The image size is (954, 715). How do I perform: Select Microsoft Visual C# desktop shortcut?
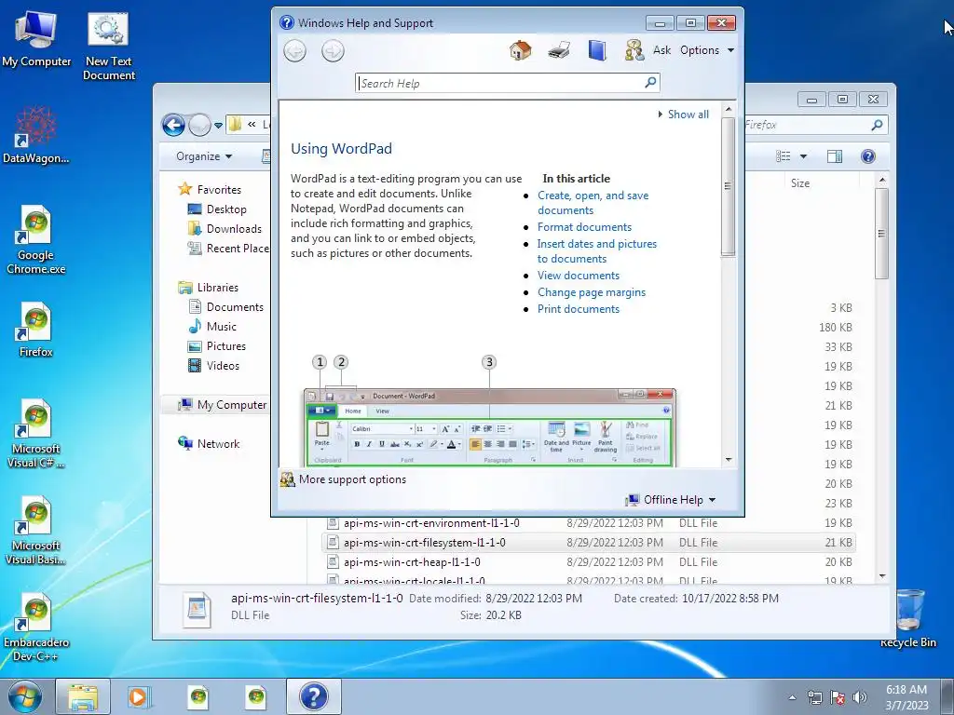pyautogui.click(x=36, y=434)
